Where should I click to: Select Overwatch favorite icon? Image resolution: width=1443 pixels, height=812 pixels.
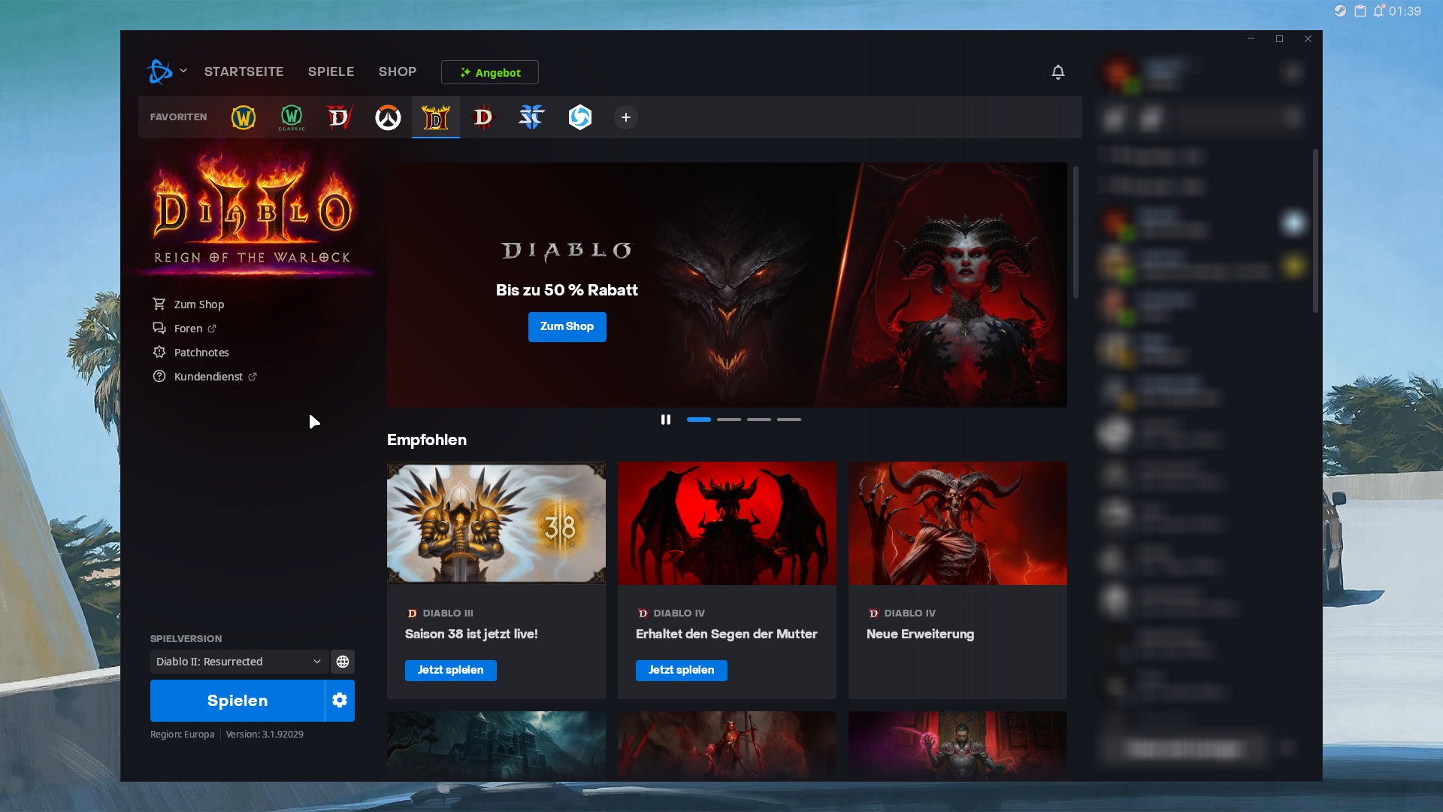(x=388, y=117)
